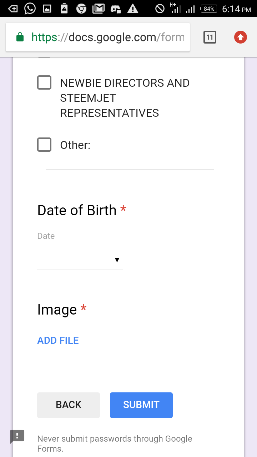Image resolution: width=257 pixels, height=457 pixels.
Task: Tap the gallery image notification icon
Action: point(47,9)
